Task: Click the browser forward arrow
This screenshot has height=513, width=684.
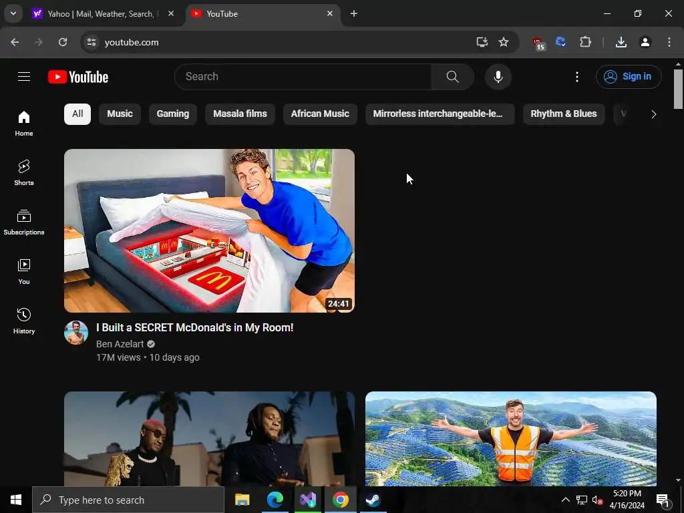Action: point(39,42)
